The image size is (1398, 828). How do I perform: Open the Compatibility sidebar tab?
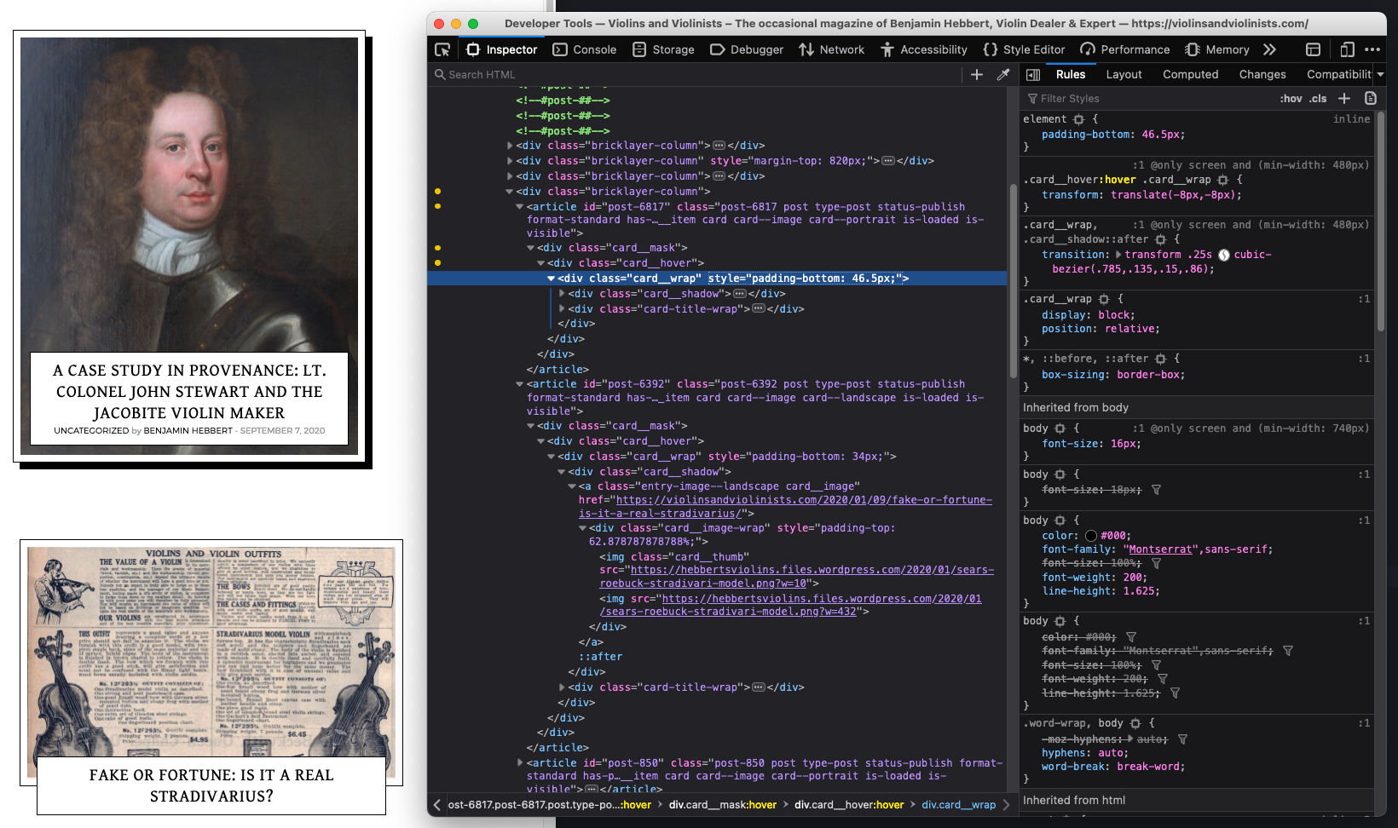point(1338,75)
